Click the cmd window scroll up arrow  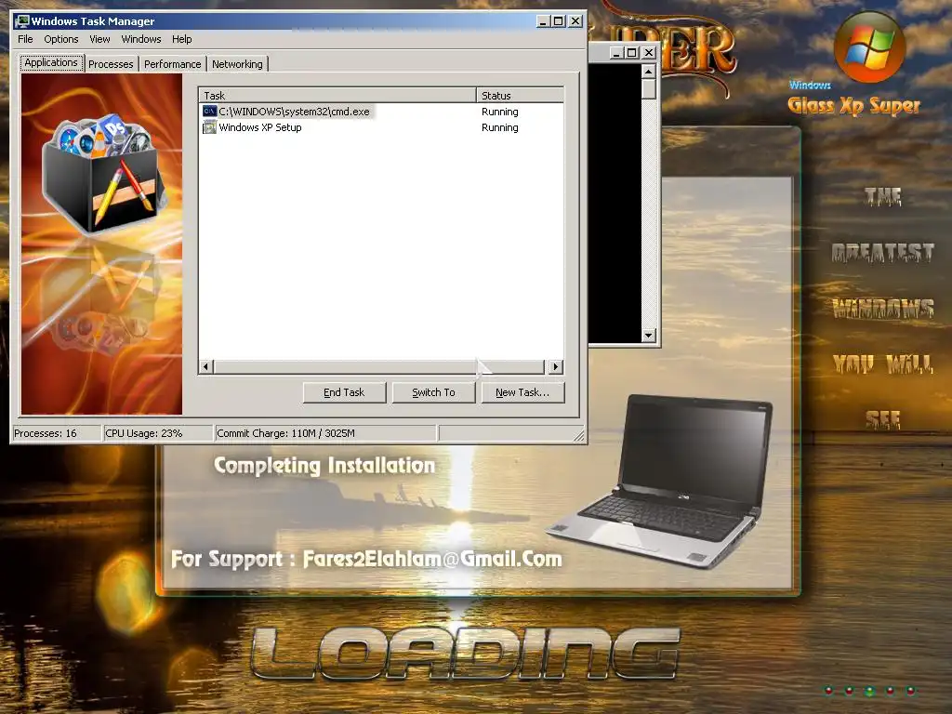(x=648, y=72)
